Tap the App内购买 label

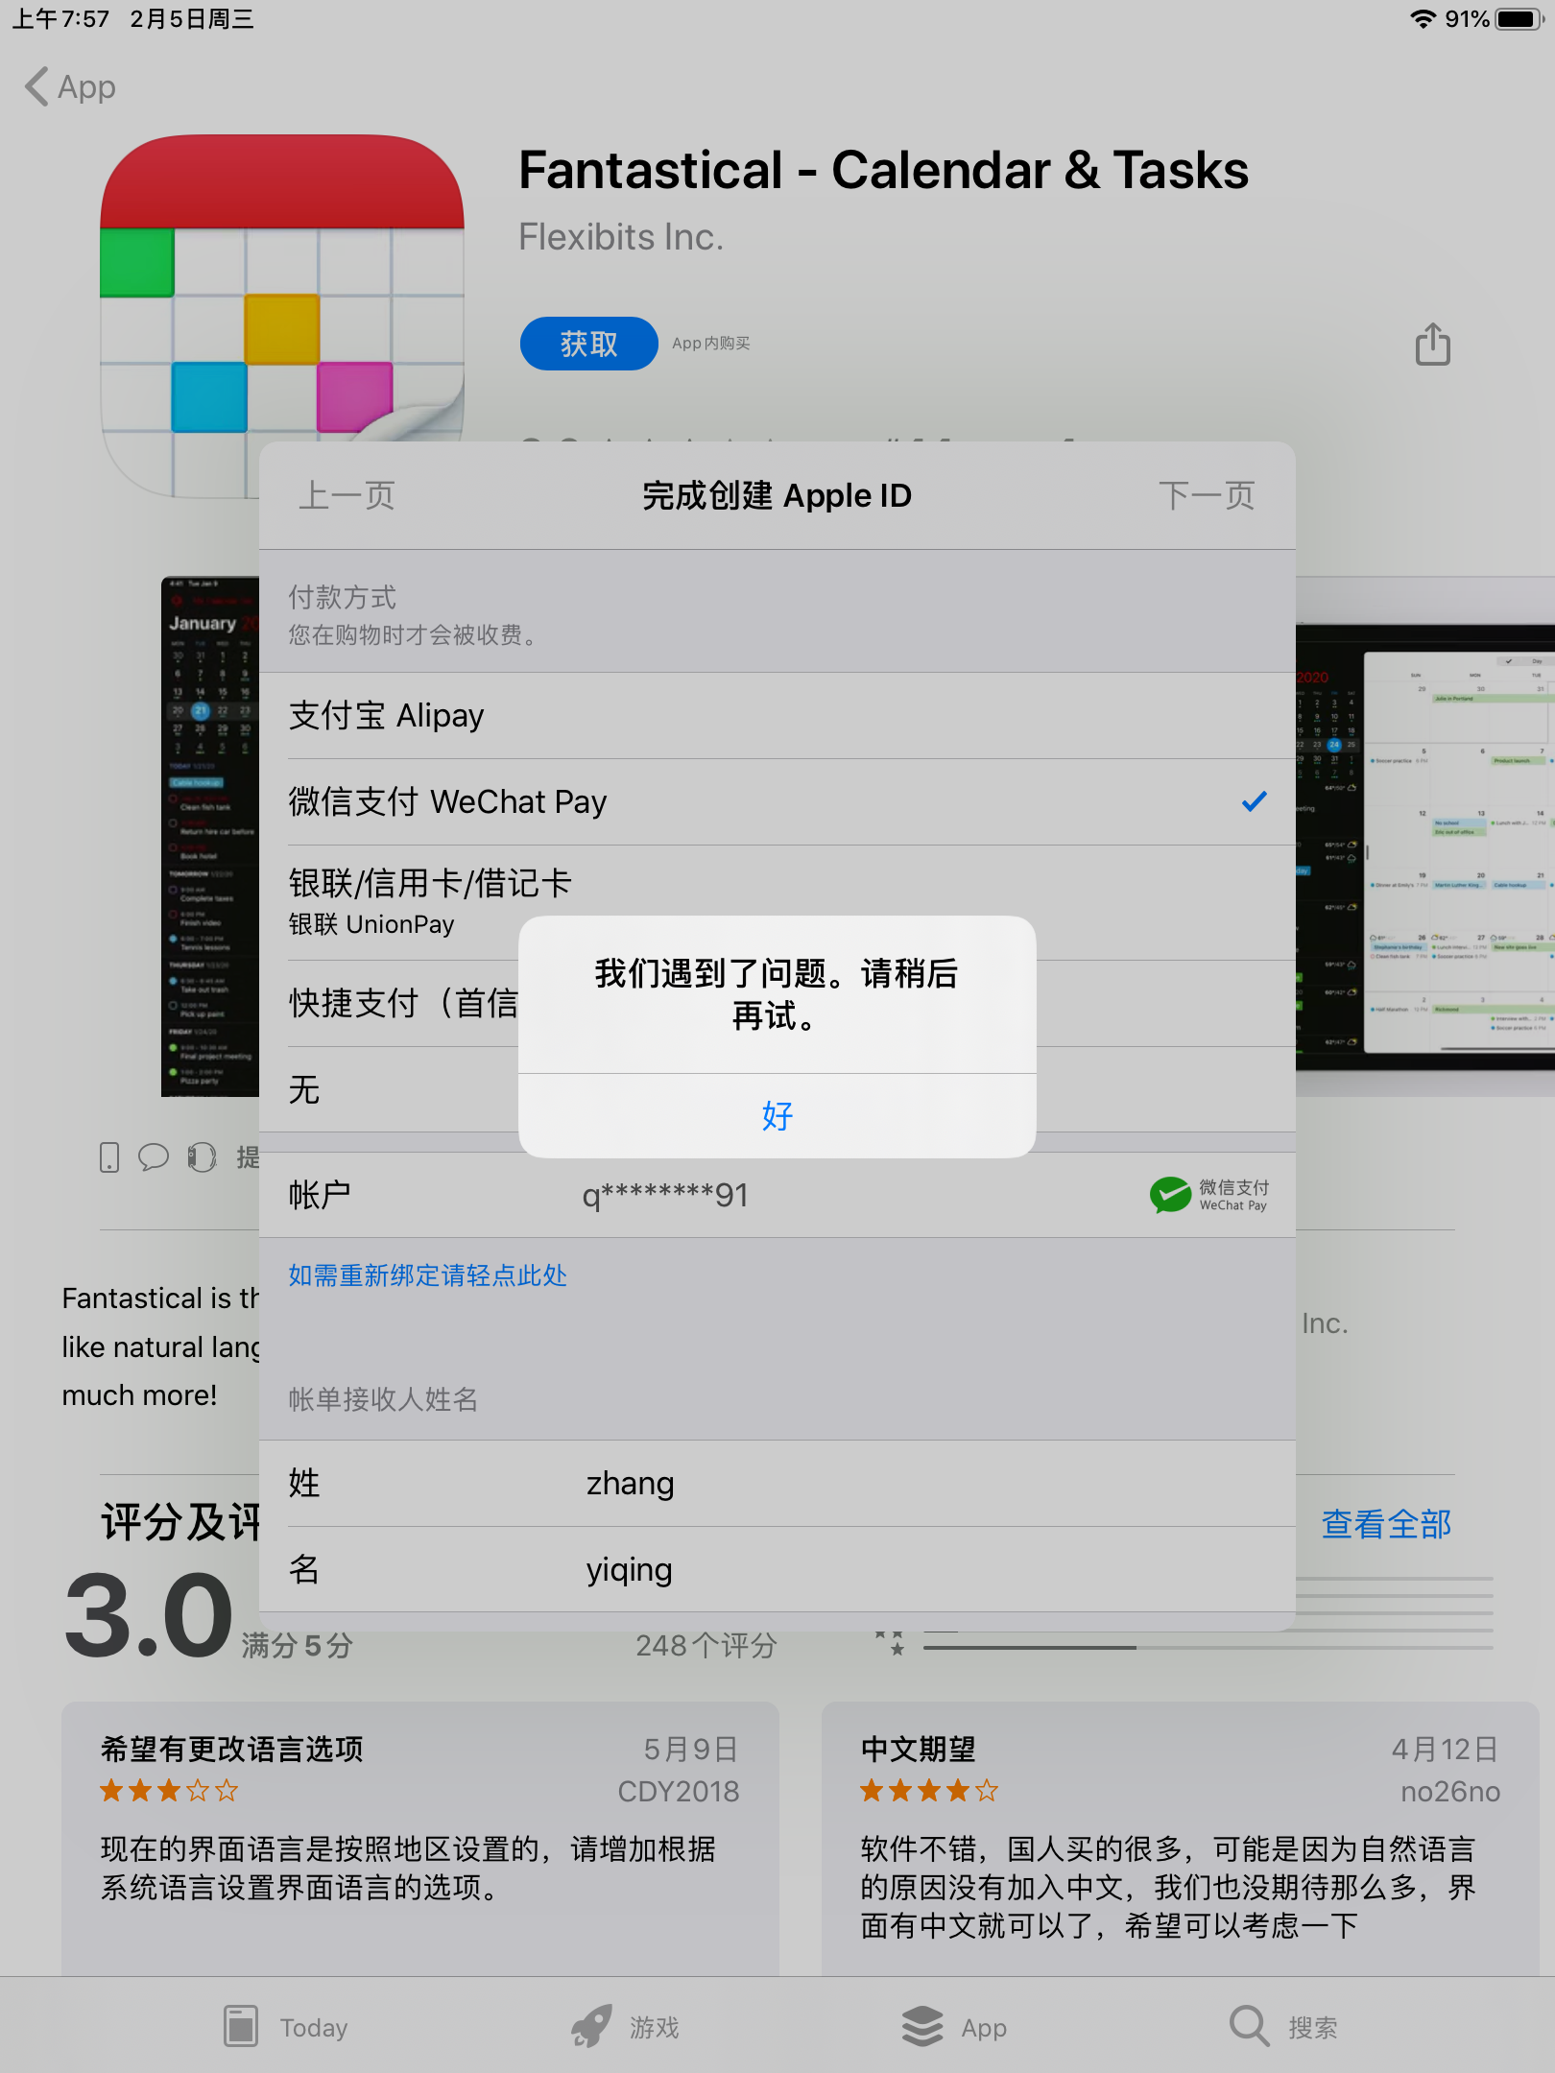[711, 344]
